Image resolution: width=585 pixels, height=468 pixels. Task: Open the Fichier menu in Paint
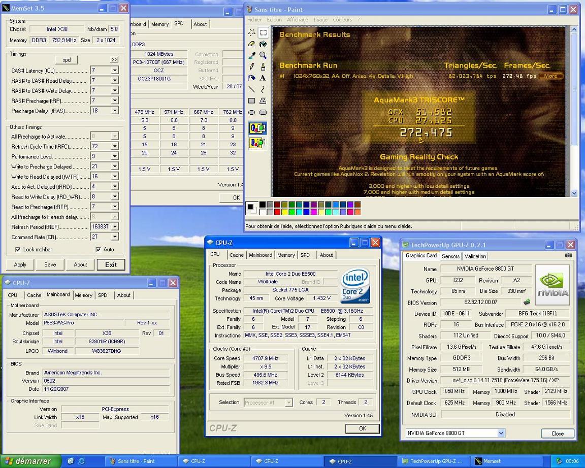[x=254, y=20]
